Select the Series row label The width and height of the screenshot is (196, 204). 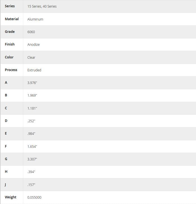pos(10,6)
